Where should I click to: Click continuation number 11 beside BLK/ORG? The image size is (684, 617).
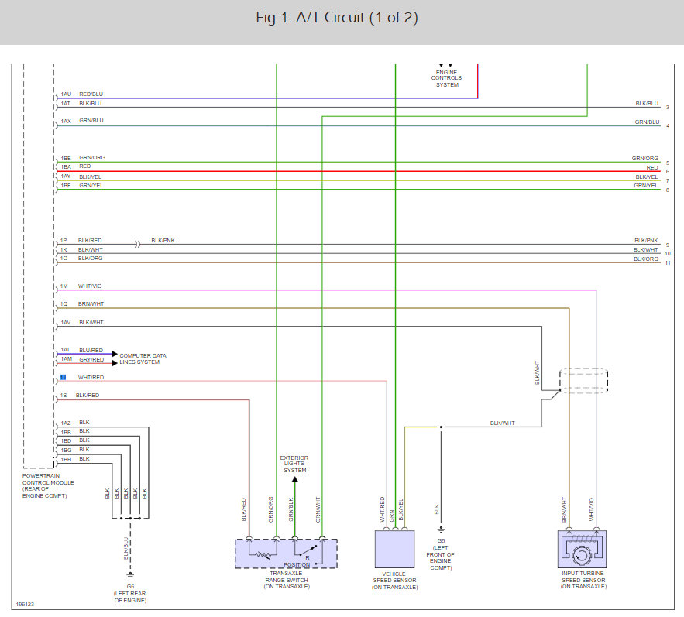point(668,263)
